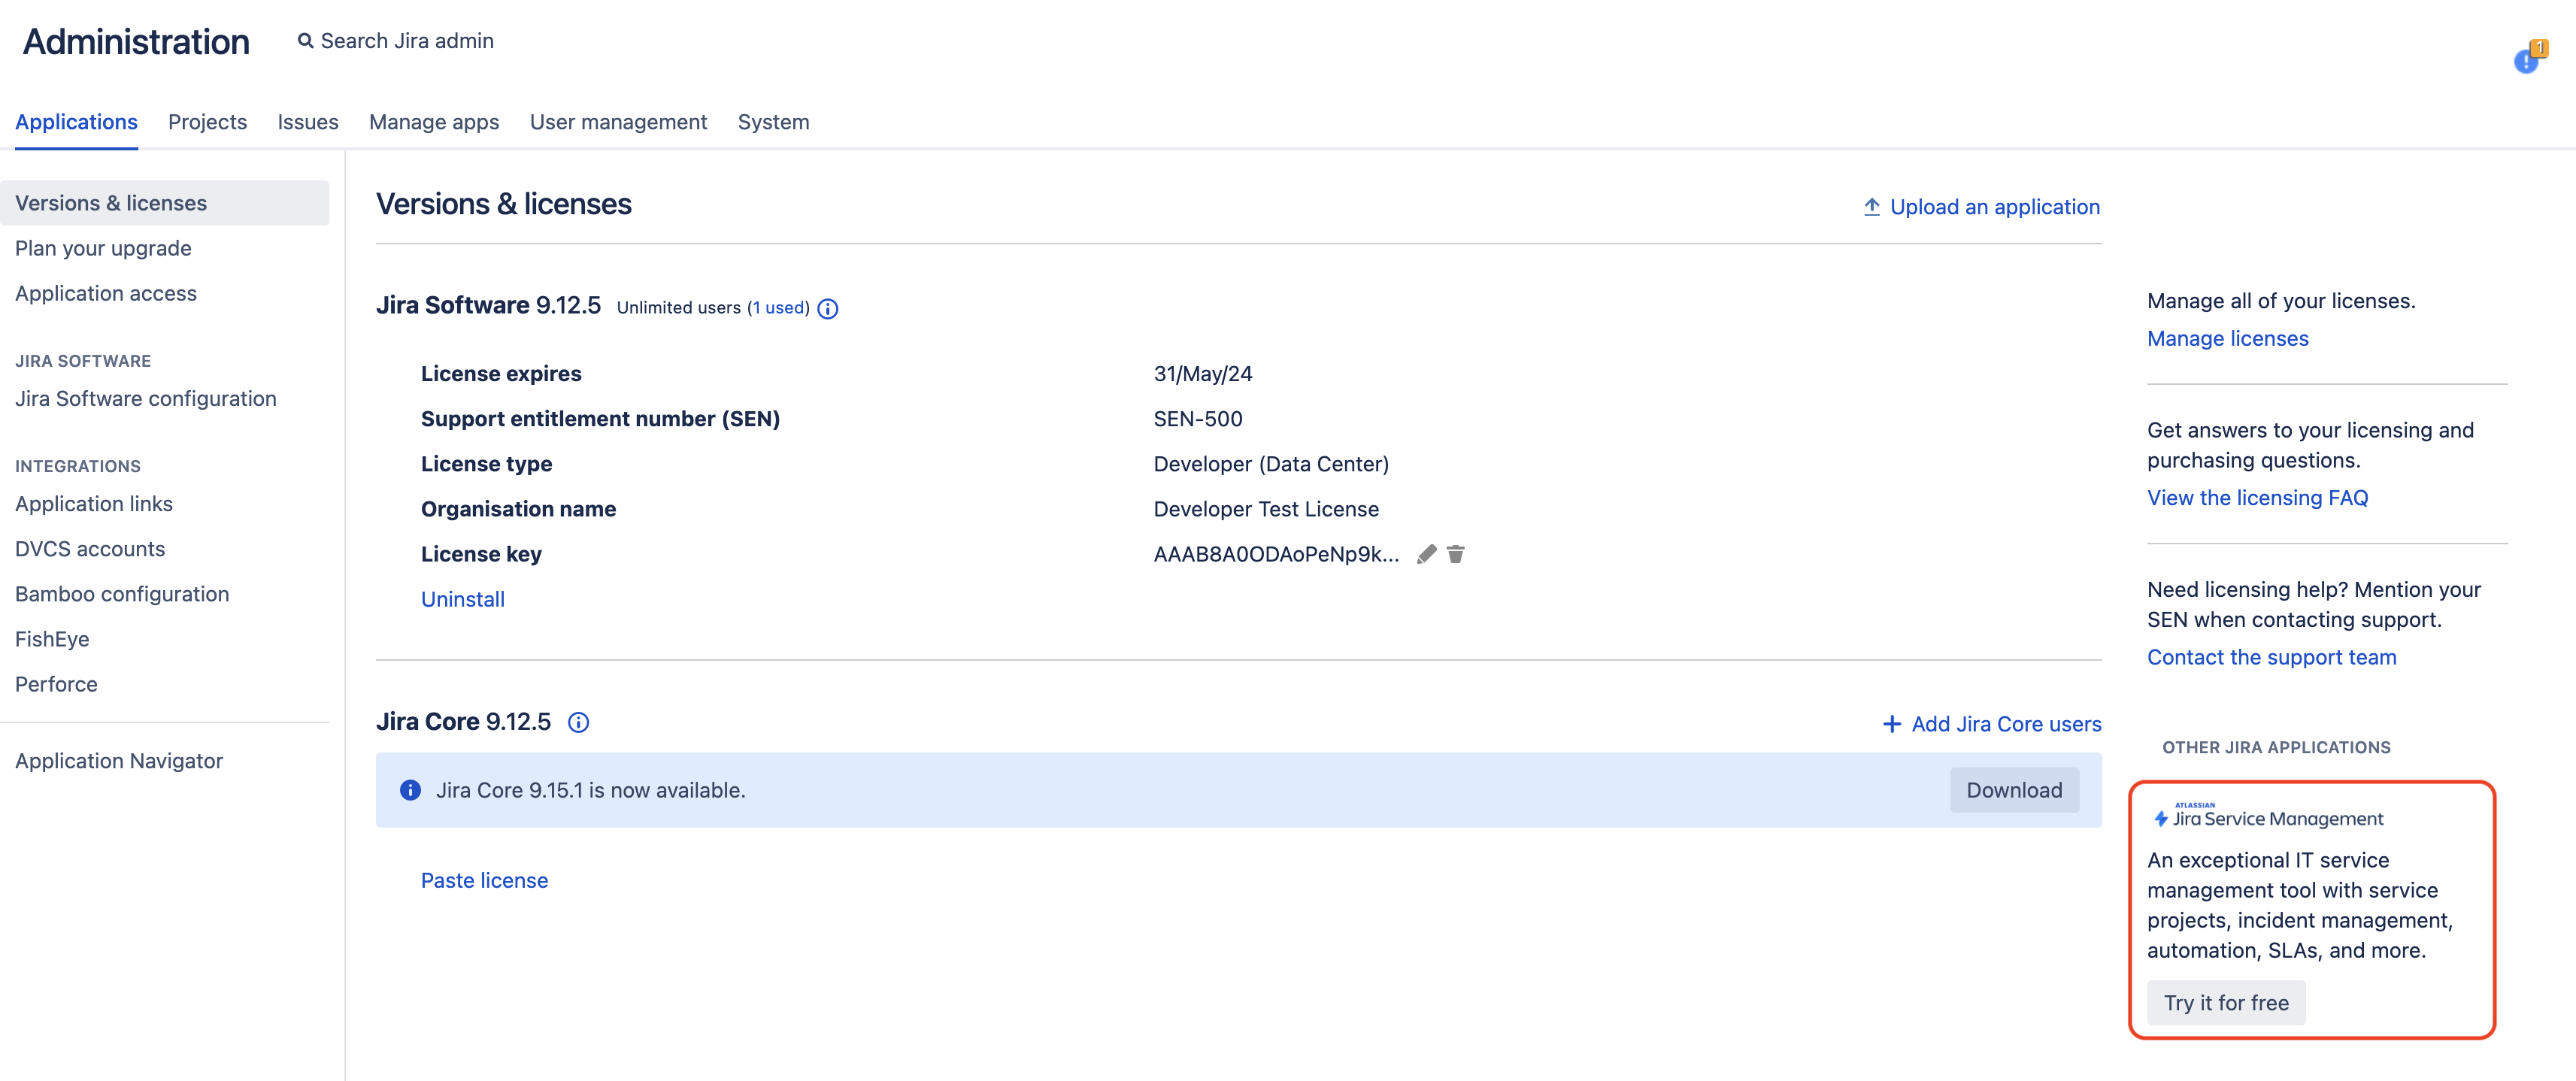Go to User management tab

point(617,122)
